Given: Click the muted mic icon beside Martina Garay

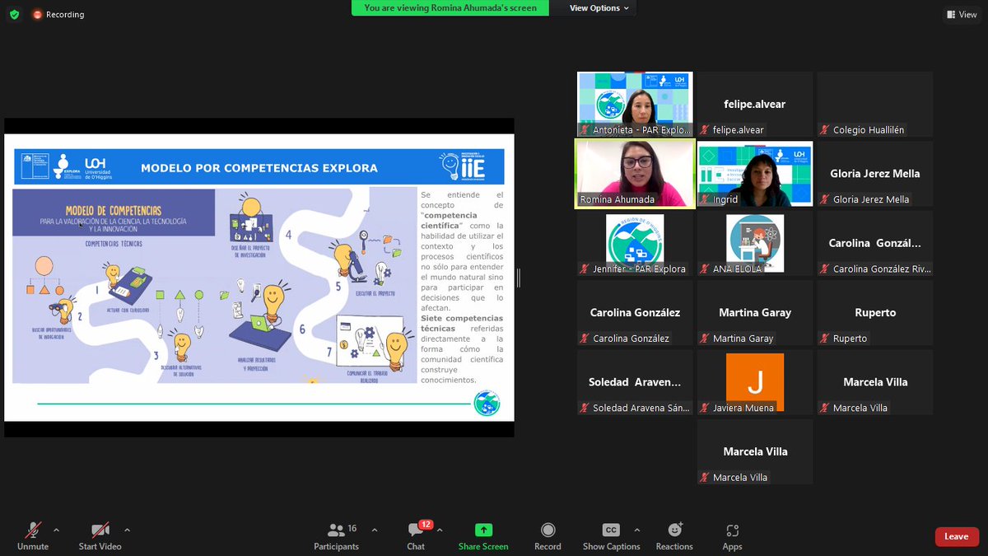Looking at the screenshot, I should click(x=705, y=339).
